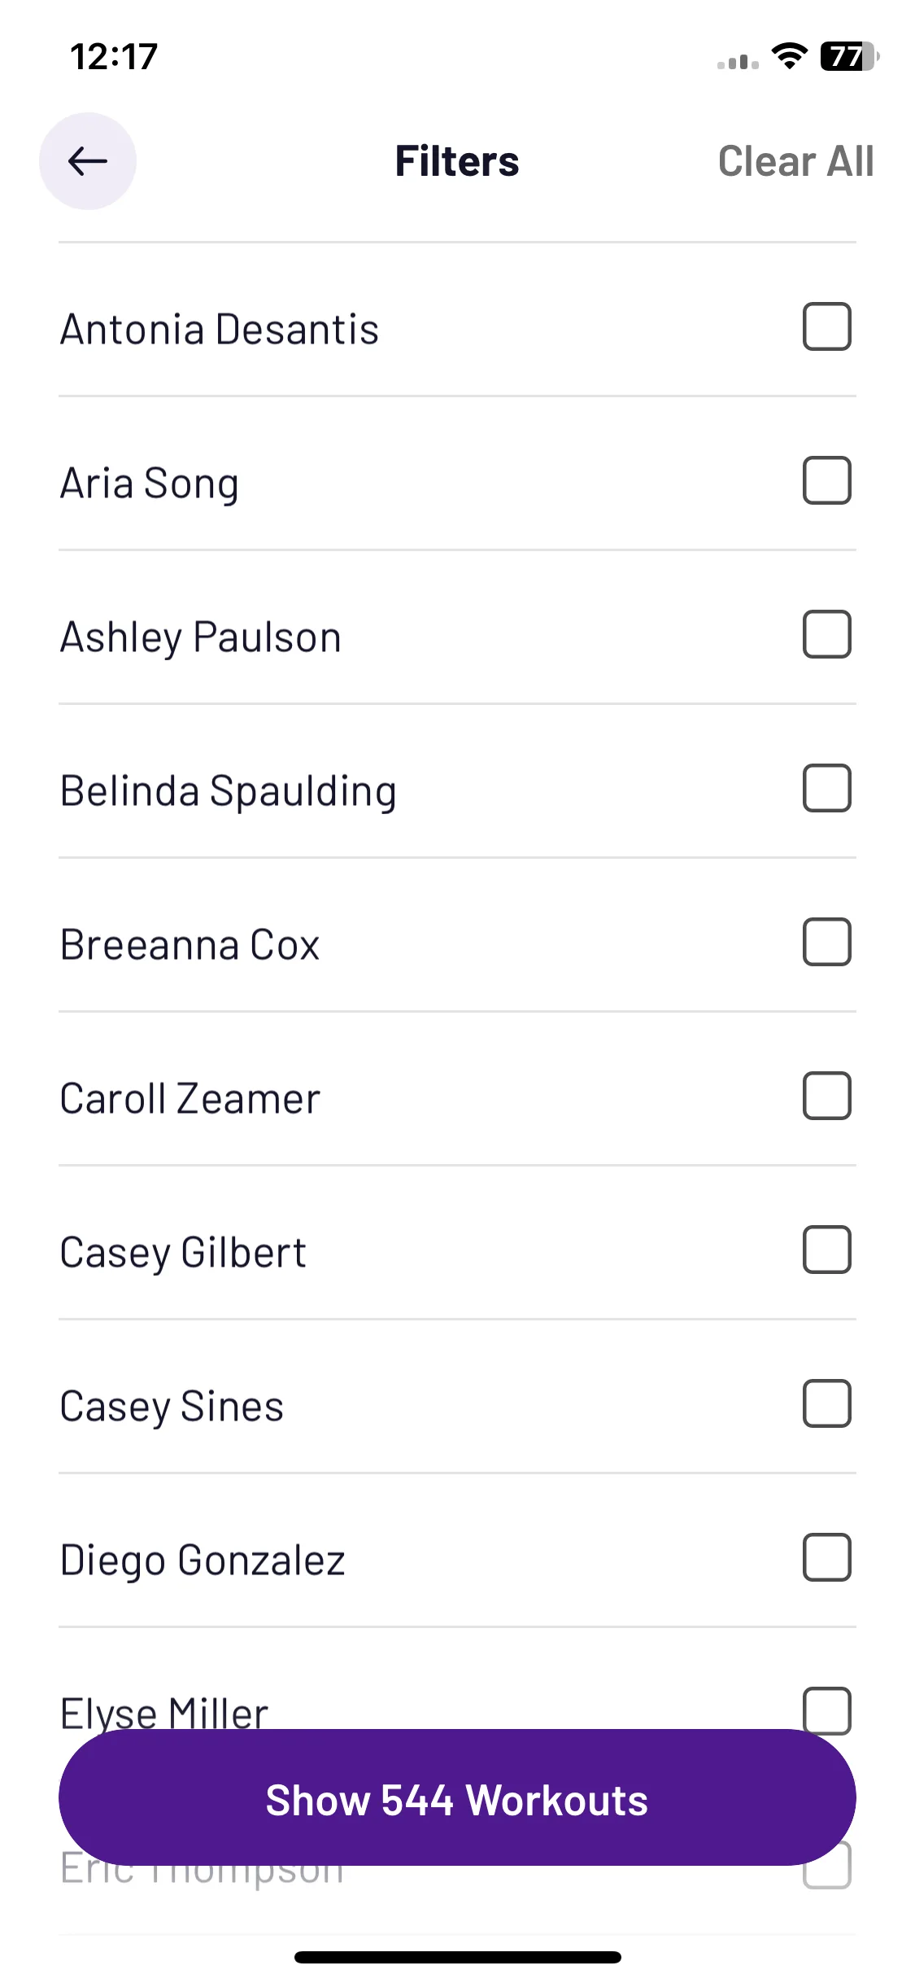Check the Elyse Miller checkbox
Viewport: 915px width, 1983px height.
coord(826,1709)
